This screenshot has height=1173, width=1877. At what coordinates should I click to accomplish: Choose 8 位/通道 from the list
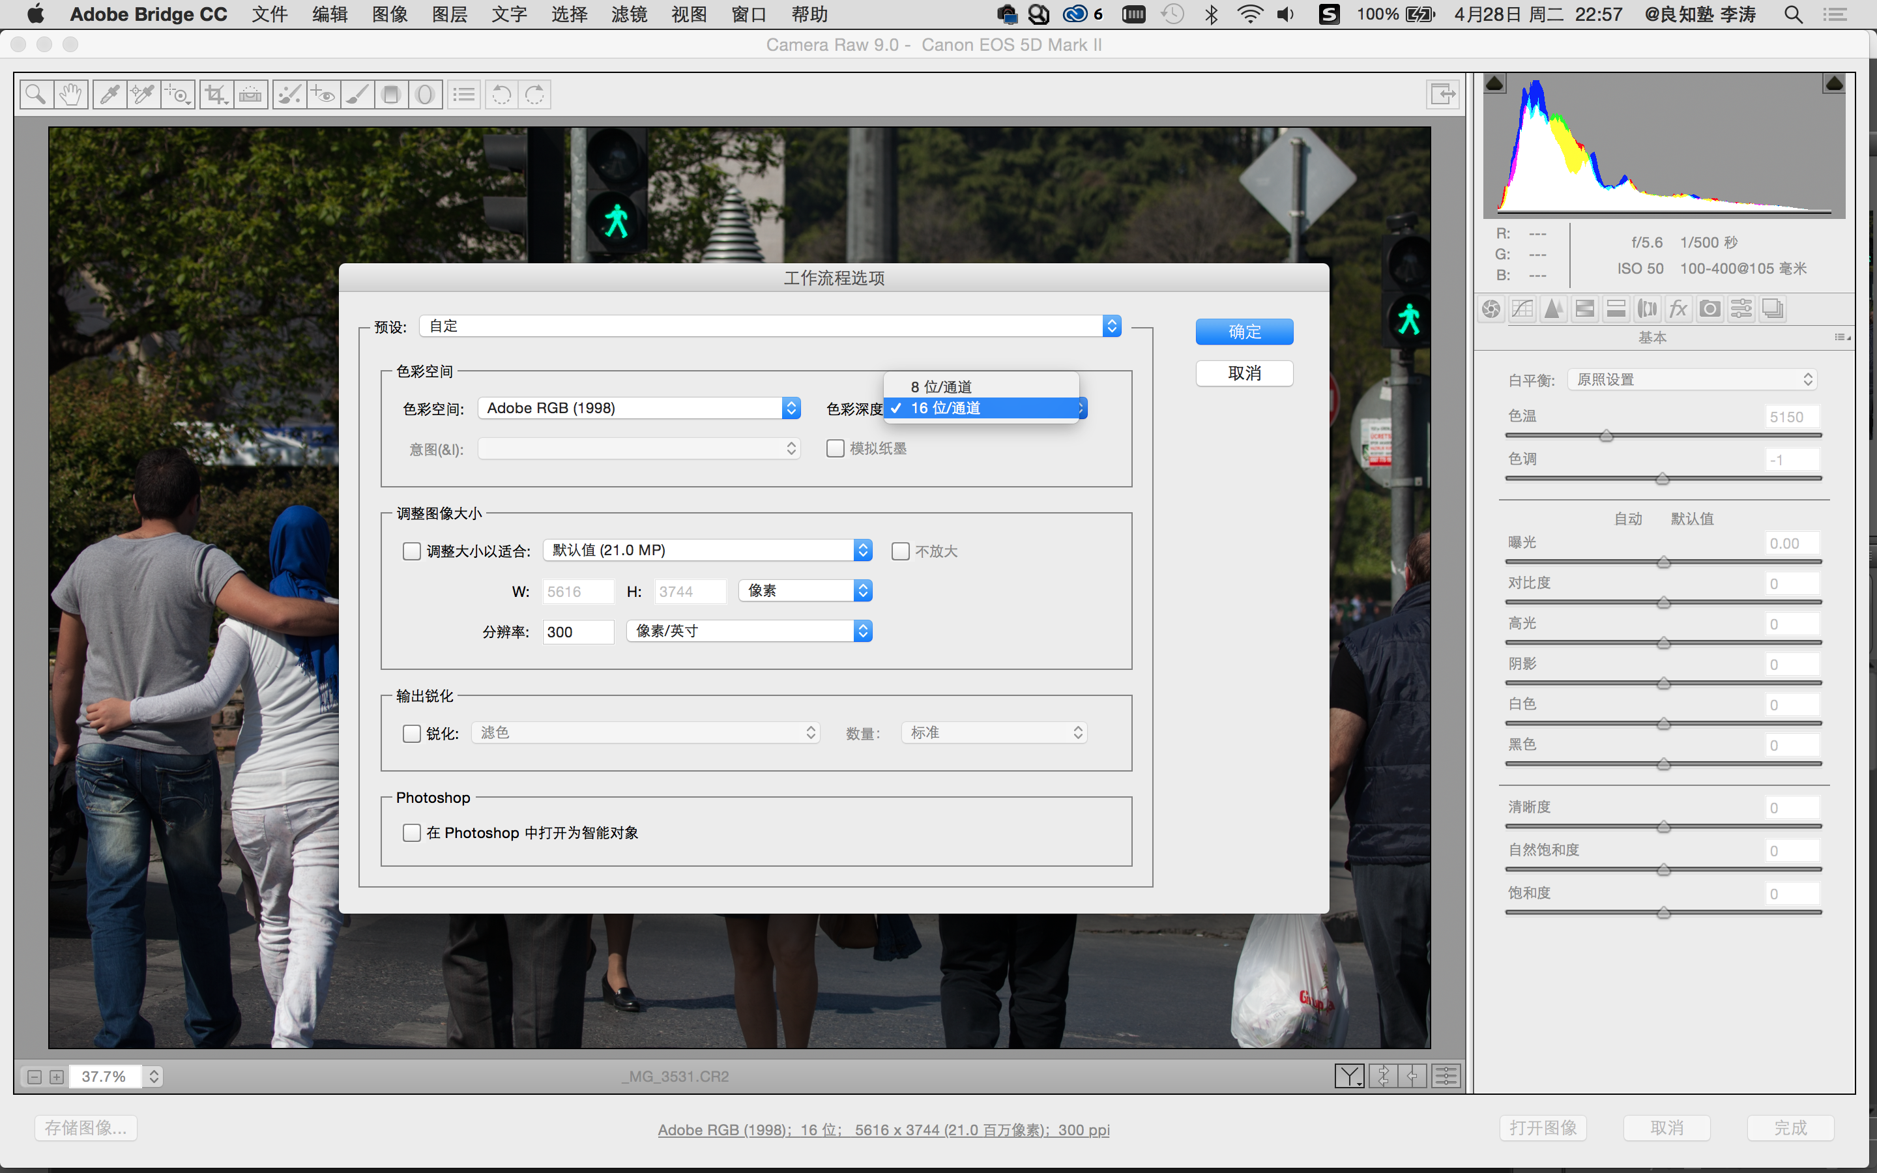[942, 386]
